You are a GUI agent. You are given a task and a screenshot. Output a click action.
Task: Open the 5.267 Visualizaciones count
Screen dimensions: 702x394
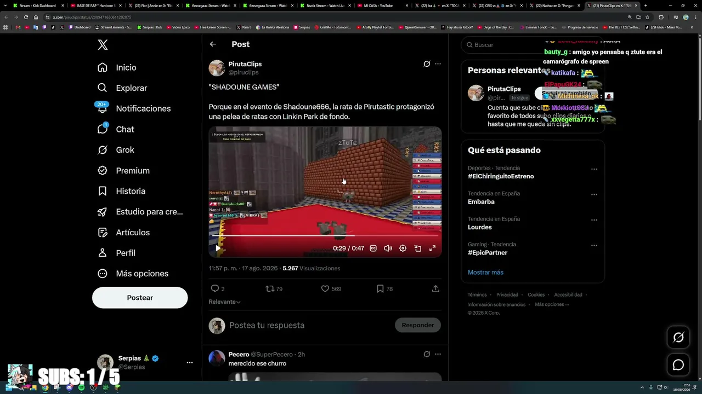pos(312,269)
